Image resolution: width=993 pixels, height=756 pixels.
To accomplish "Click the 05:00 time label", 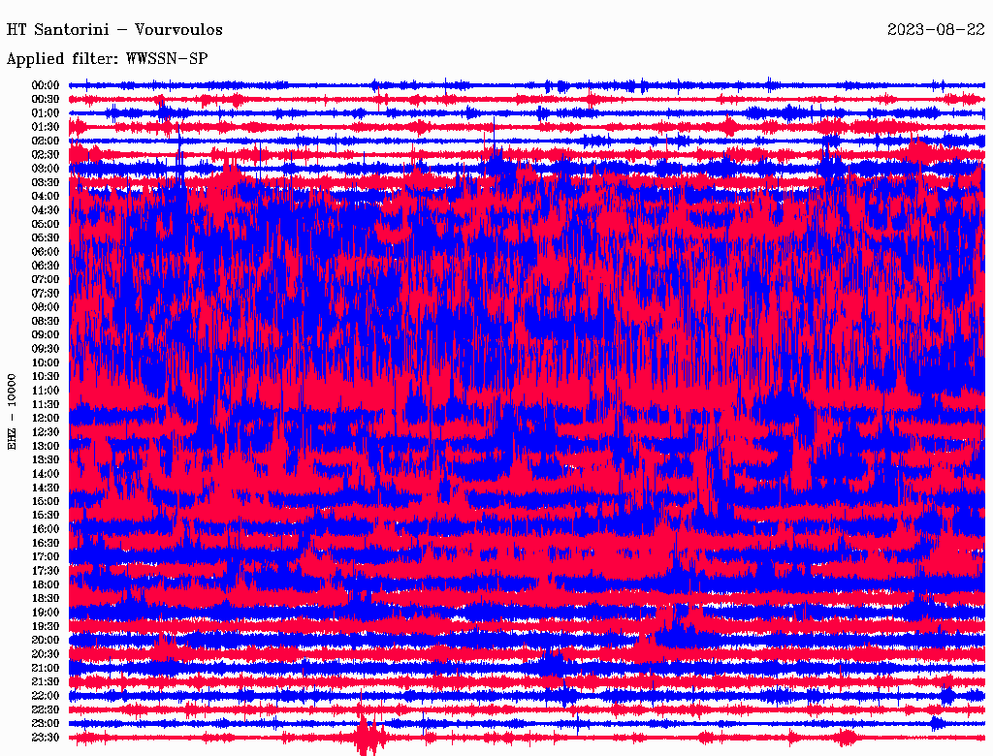I will coord(46,224).
